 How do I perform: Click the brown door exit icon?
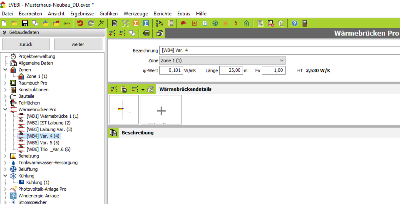[305, 23]
